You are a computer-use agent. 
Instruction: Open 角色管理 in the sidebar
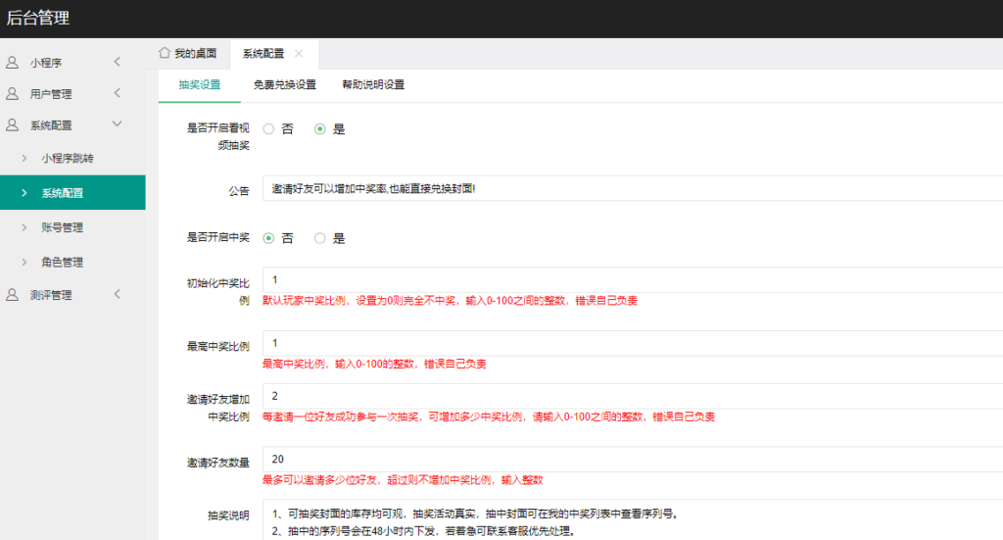point(62,263)
